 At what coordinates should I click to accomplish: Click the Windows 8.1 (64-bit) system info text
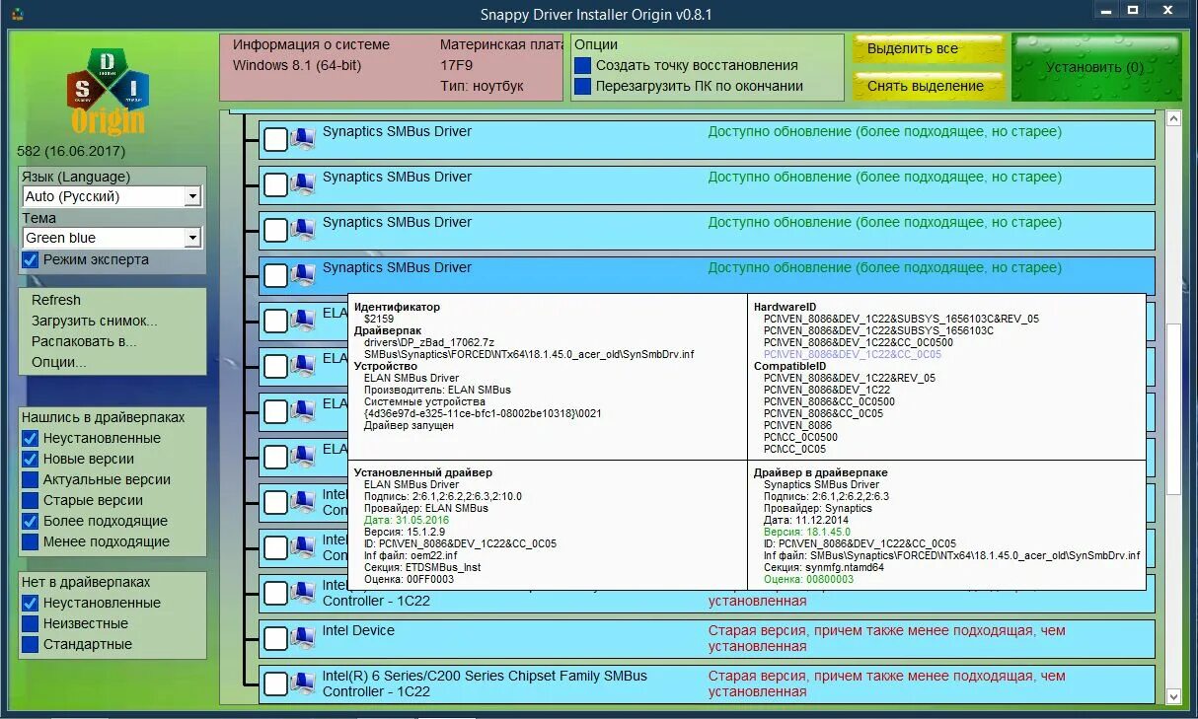297,65
